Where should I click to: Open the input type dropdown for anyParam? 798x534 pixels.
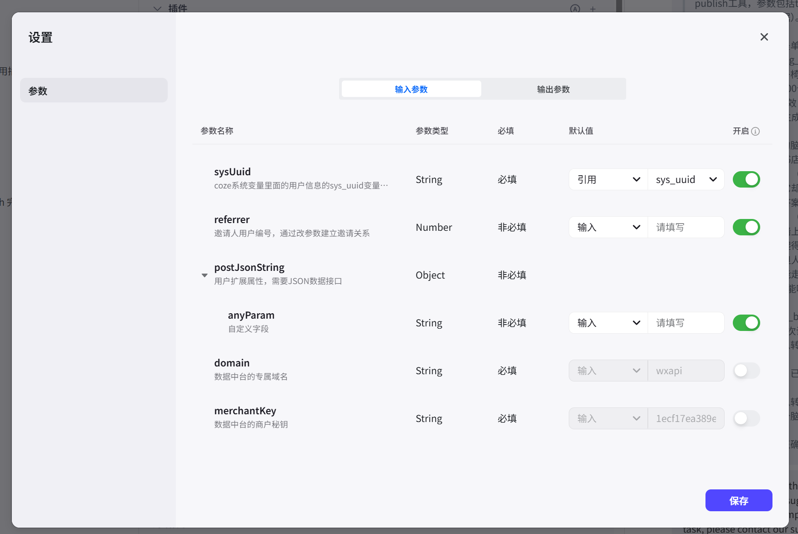click(608, 323)
